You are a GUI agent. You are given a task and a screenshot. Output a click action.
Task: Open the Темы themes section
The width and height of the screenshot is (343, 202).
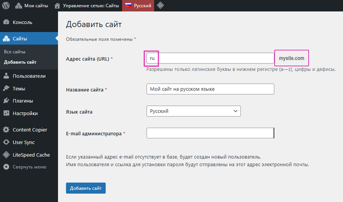[19, 89]
